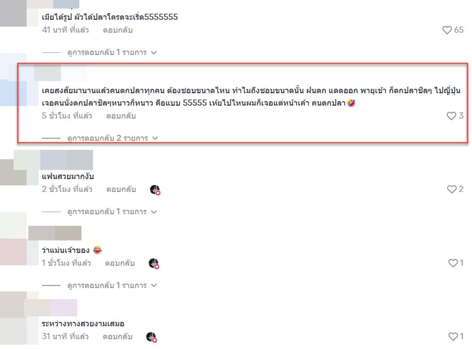Like the comment with 65 likes
This screenshot has height=349, width=472.
click(x=447, y=30)
